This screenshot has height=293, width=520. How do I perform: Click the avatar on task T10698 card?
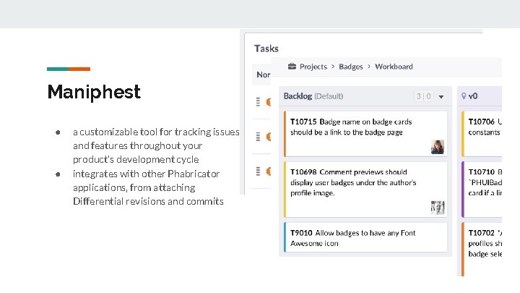pyautogui.click(x=437, y=207)
